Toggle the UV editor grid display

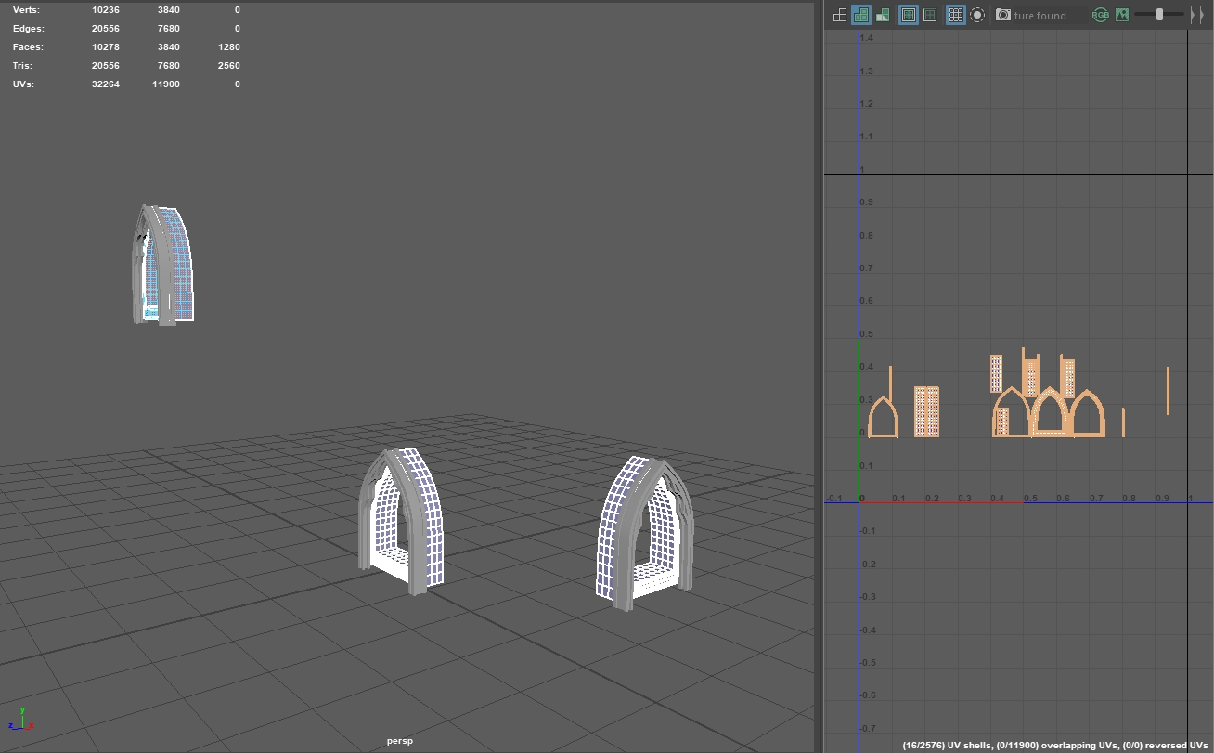(x=956, y=15)
